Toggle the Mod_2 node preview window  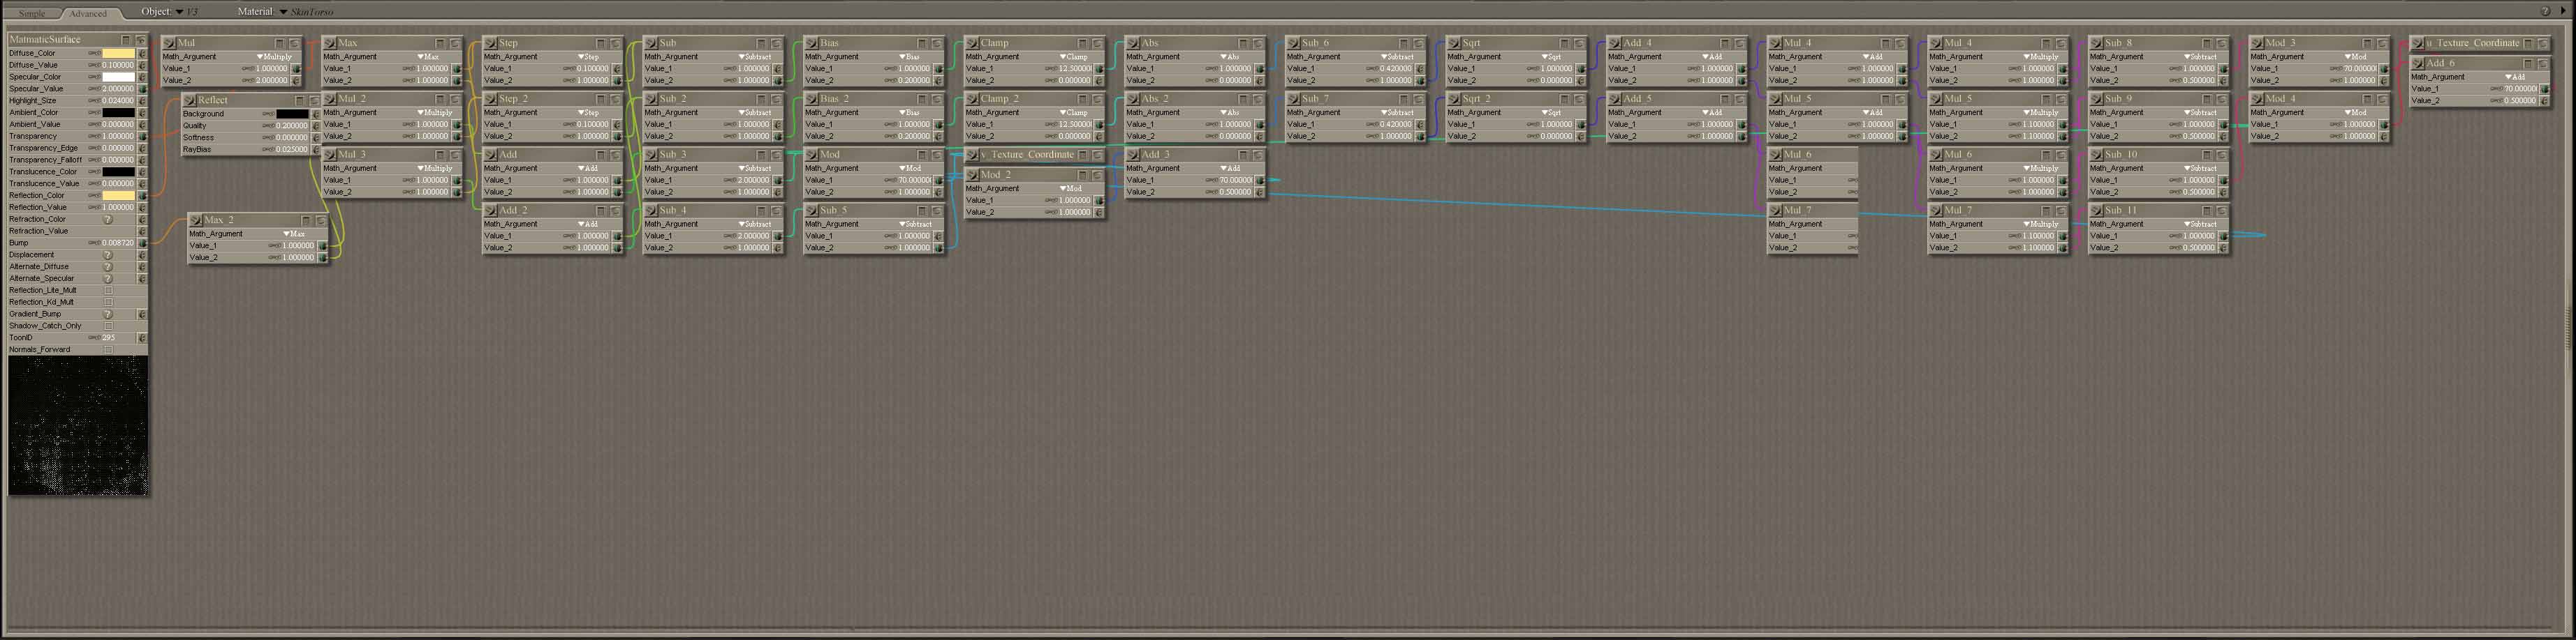[1097, 175]
